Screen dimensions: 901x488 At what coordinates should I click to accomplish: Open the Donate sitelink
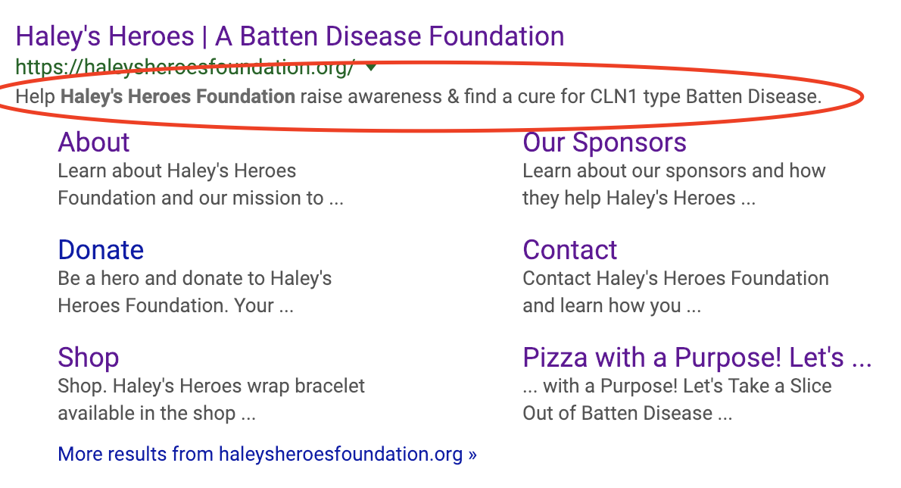coord(101,250)
